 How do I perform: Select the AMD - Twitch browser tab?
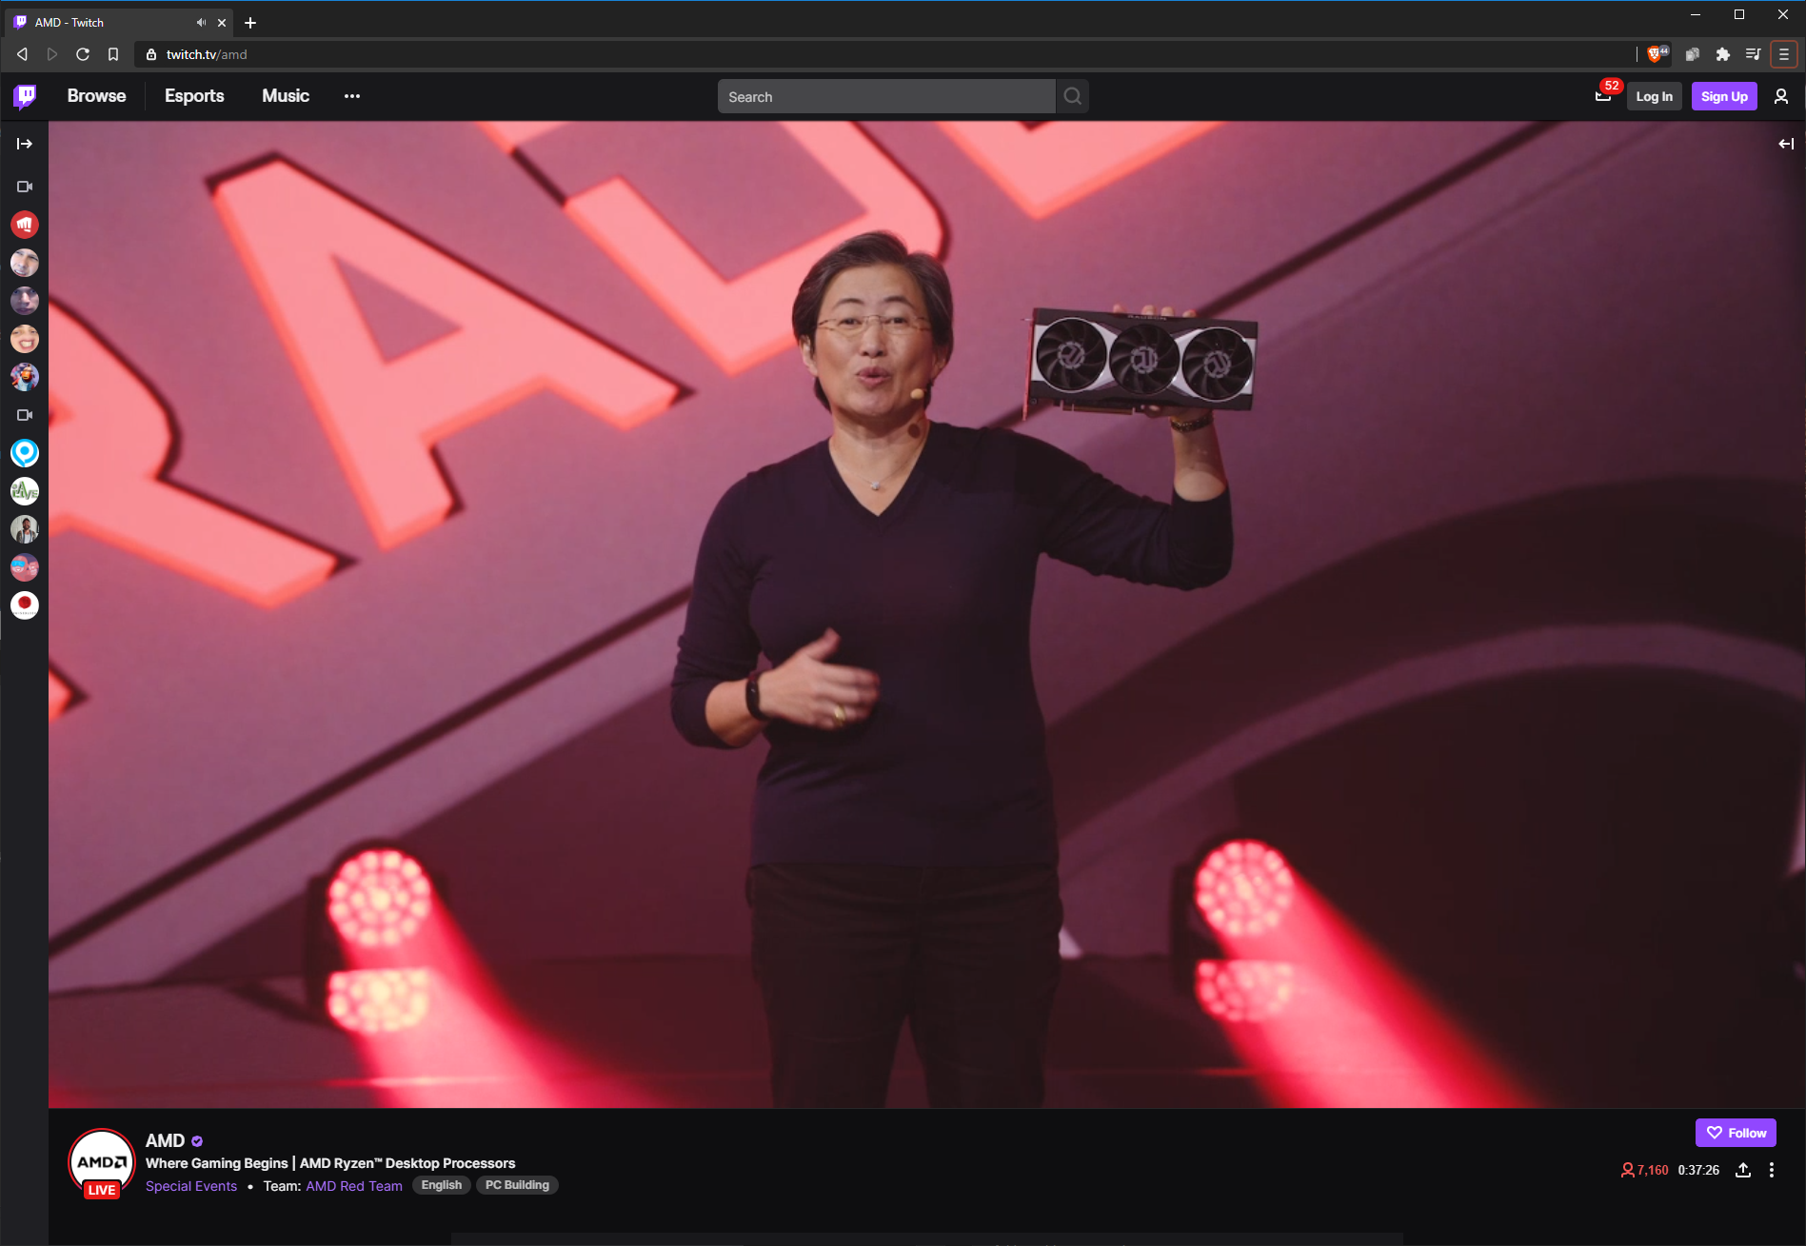tap(120, 22)
